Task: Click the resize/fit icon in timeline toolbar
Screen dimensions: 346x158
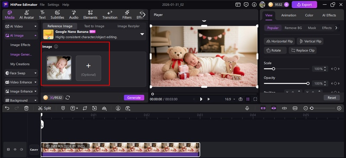Action: (94, 108)
